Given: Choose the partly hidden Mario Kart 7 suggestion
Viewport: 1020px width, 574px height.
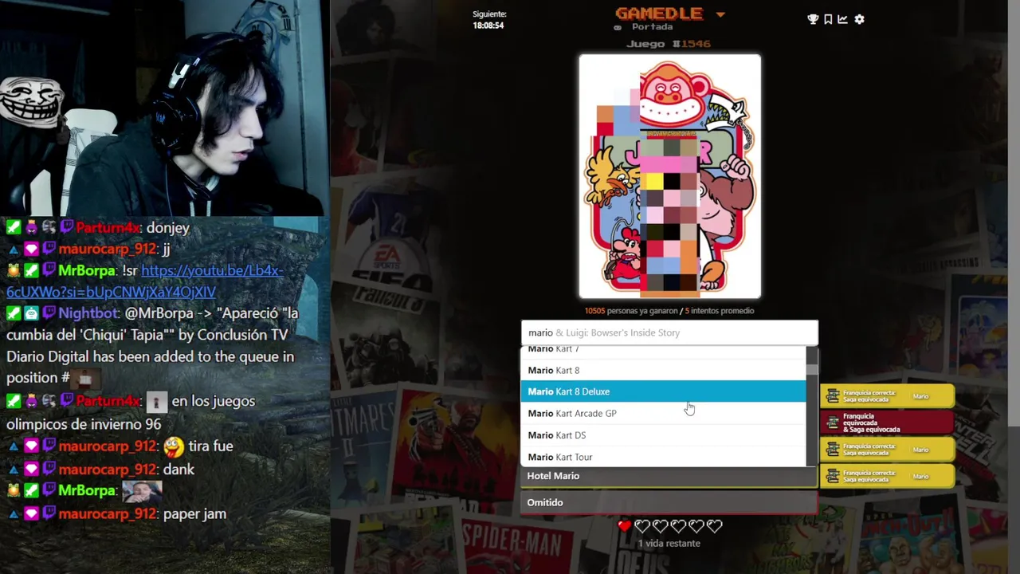Looking at the screenshot, I should click(x=663, y=351).
